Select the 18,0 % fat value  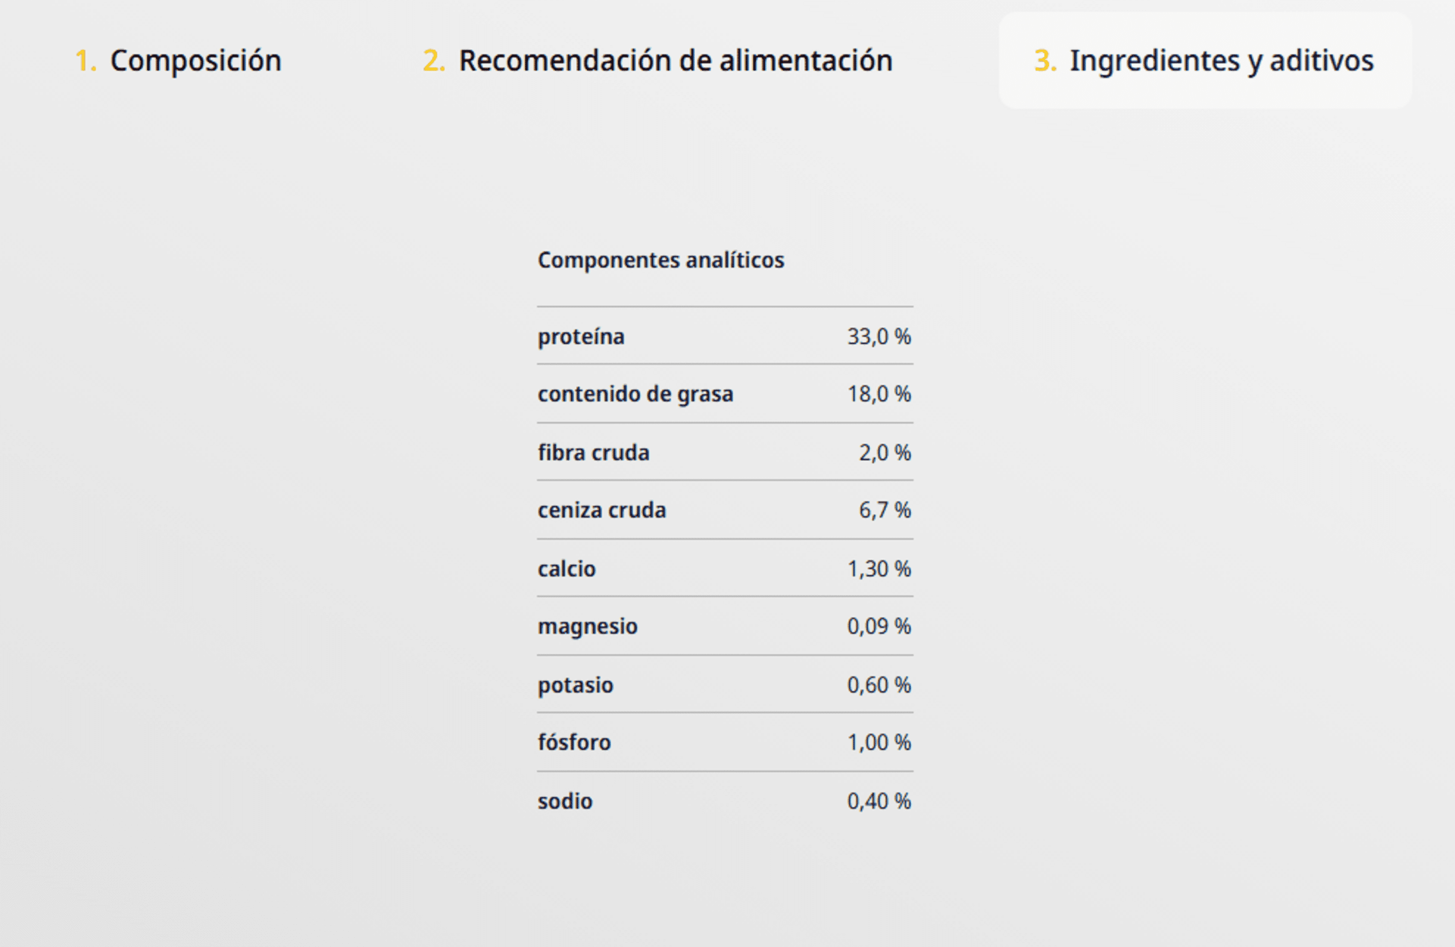[x=879, y=394]
